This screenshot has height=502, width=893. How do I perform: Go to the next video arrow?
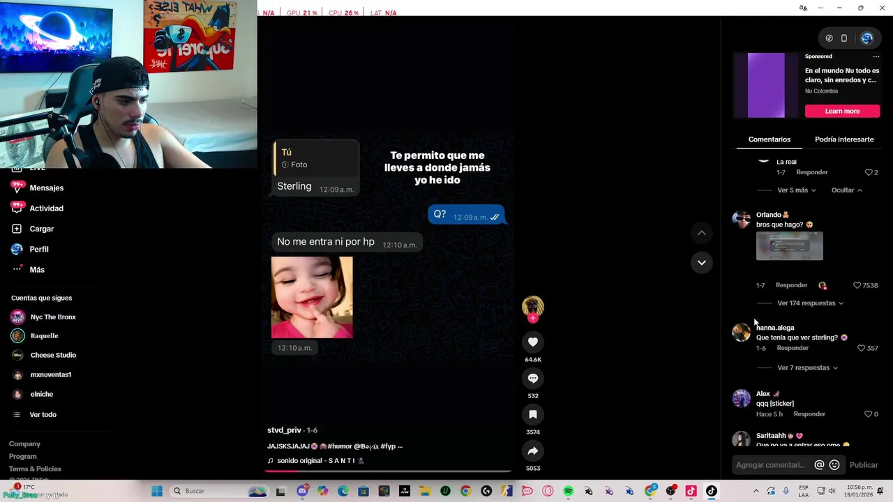[702, 263]
